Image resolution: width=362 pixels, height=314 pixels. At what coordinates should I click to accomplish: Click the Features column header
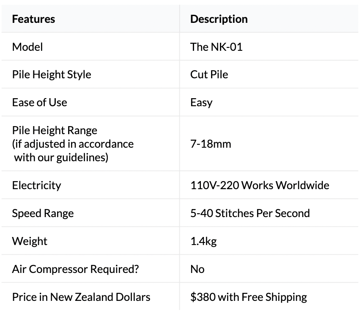pyautogui.click(x=33, y=19)
